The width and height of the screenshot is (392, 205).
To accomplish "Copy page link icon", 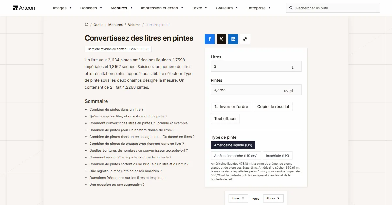I will click(x=245, y=39).
